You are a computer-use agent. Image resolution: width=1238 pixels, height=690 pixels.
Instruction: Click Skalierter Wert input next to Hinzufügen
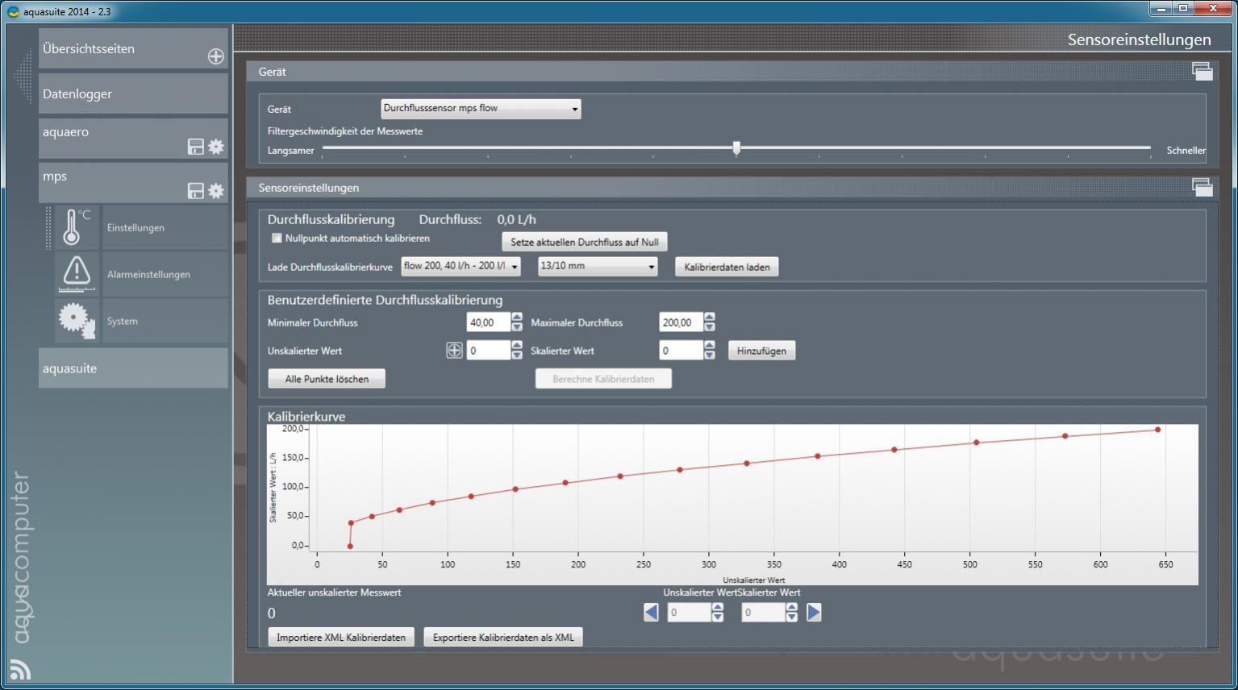[682, 351]
